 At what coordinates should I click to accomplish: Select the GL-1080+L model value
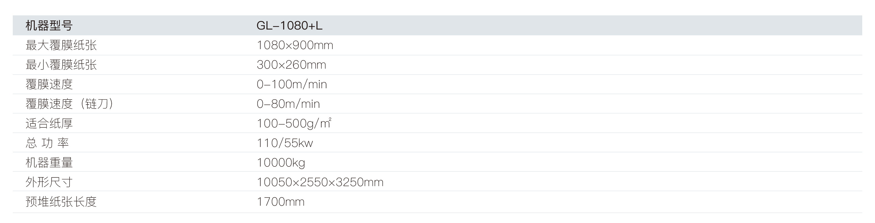pyautogui.click(x=289, y=26)
